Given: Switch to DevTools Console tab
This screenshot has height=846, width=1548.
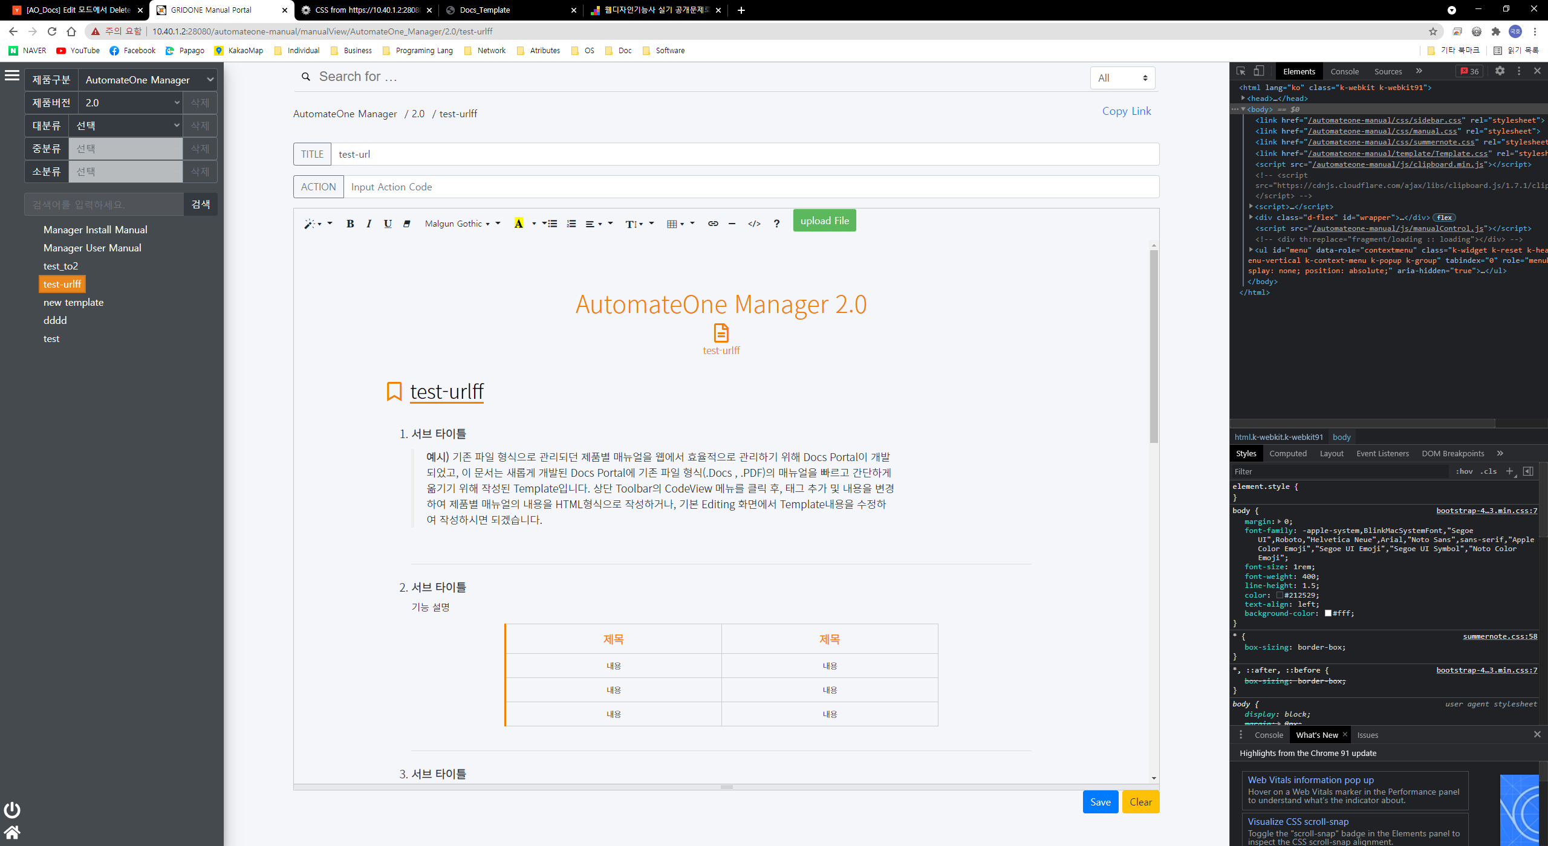Looking at the screenshot, I should tap(1344, 71).
